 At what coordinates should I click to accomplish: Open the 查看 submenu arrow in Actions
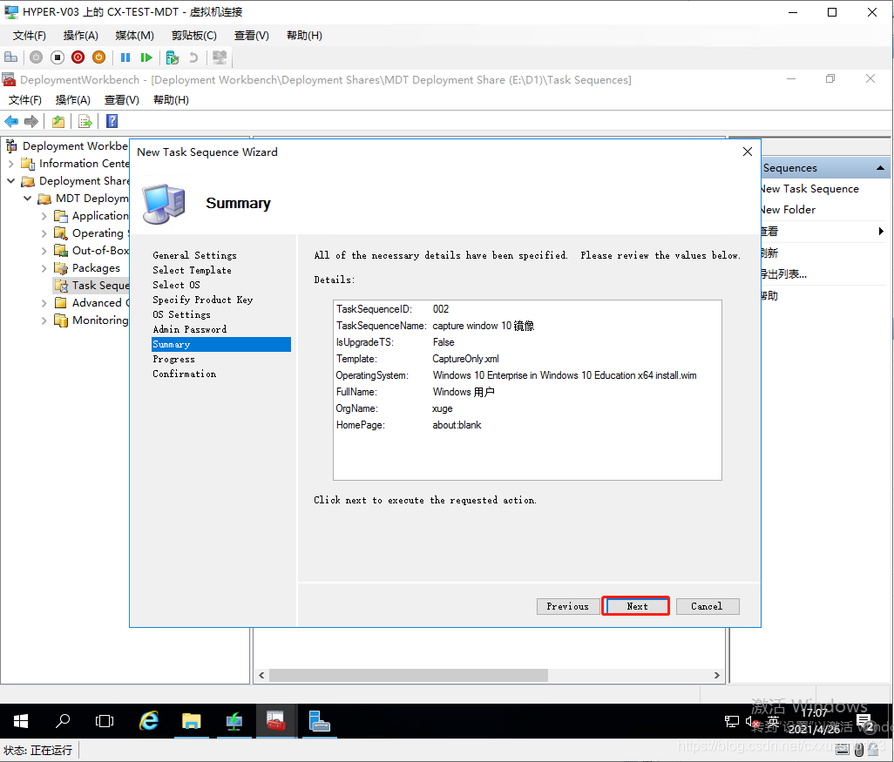(x=881, y=232)
